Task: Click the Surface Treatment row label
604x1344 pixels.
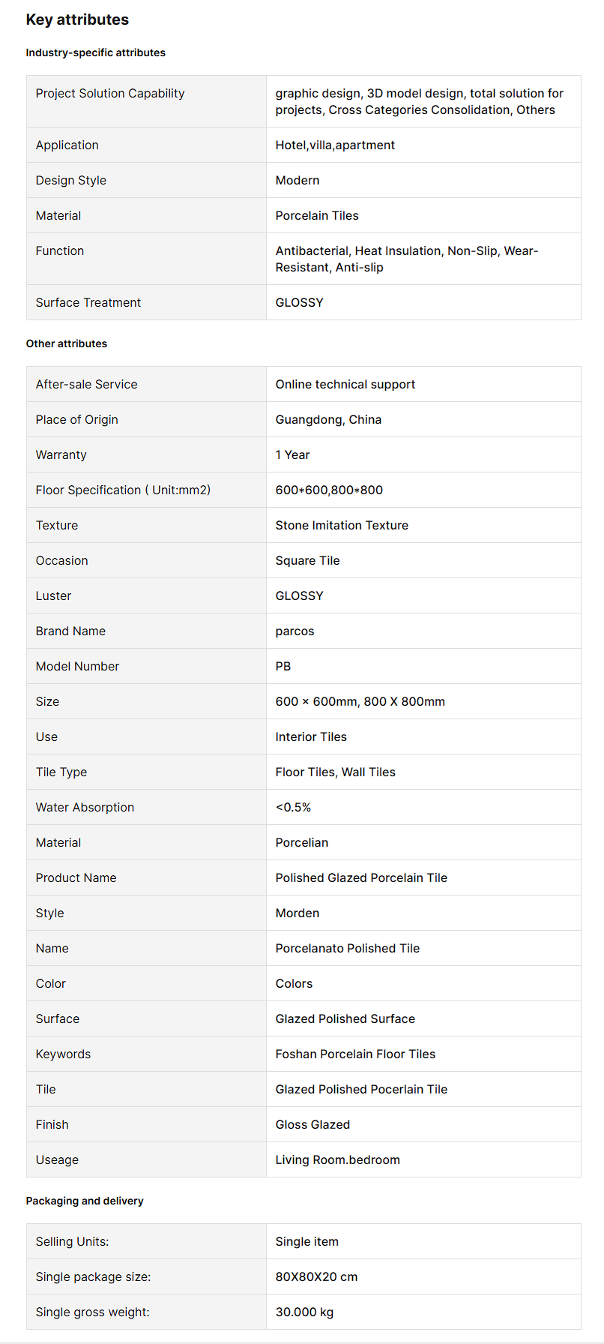Action: click(x=88, y=302)
